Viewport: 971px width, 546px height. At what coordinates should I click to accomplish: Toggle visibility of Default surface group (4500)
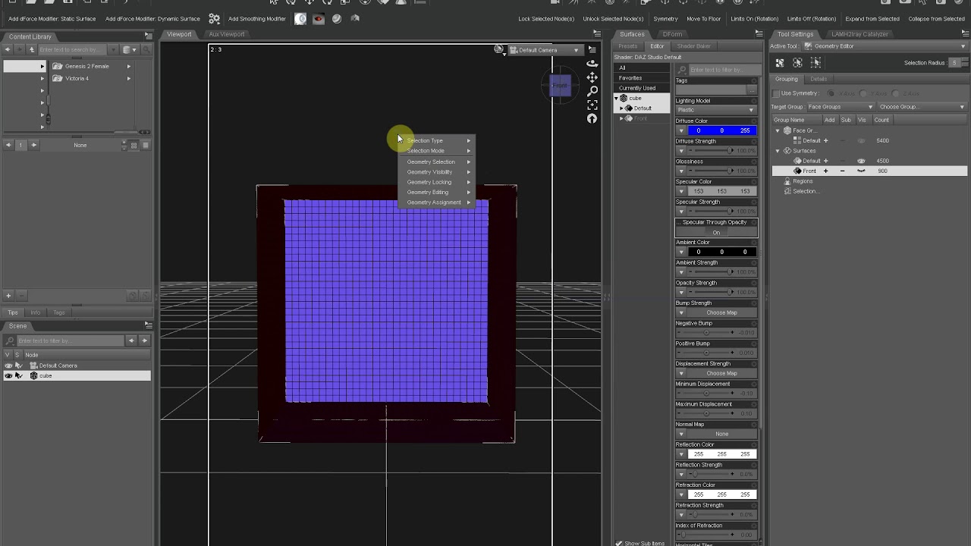click(x=861, y=161)
